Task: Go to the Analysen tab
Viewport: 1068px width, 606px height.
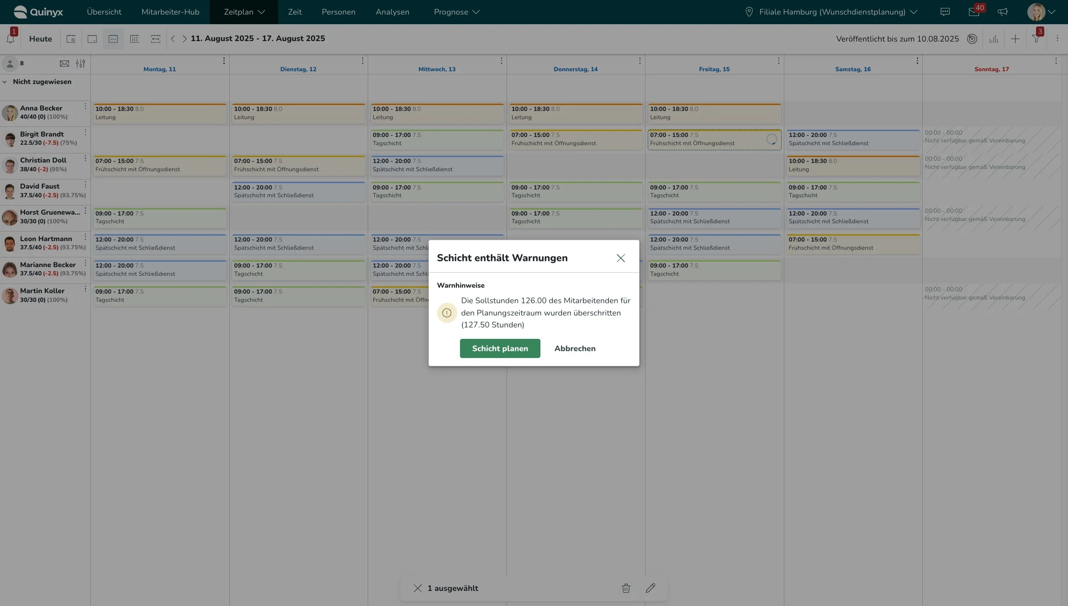Action: point(392,12)
